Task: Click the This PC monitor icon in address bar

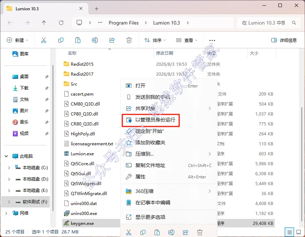Action: (x=79, y=23)
